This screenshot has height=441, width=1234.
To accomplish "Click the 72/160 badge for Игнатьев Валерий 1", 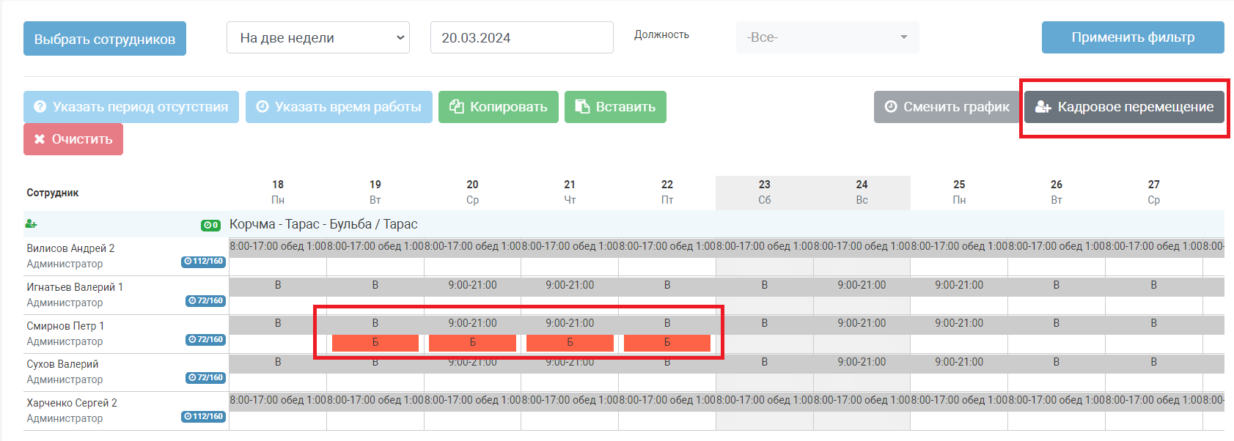I will point(205,300).
